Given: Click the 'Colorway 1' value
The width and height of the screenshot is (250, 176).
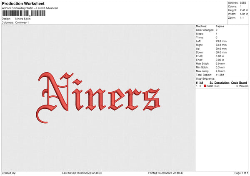Looking at the screenshot, I should pyautogui.click(x=22, y=22).
